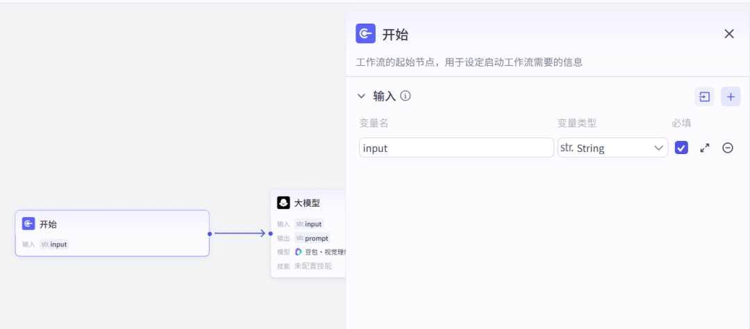
Task: Click the 必填 column header
Action: click(x=681, y=123)
